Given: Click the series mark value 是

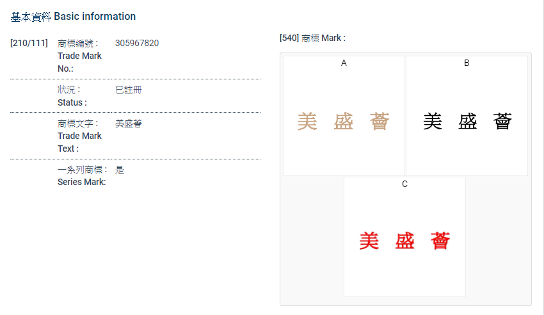Looking at the screenshot, I should [x=120, y=170].
